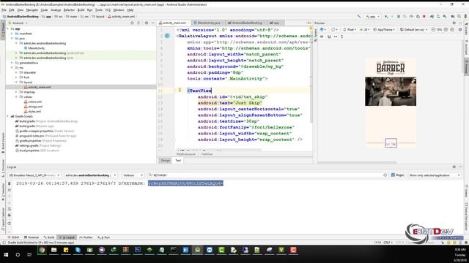Open the File menu

pos(4,9)
